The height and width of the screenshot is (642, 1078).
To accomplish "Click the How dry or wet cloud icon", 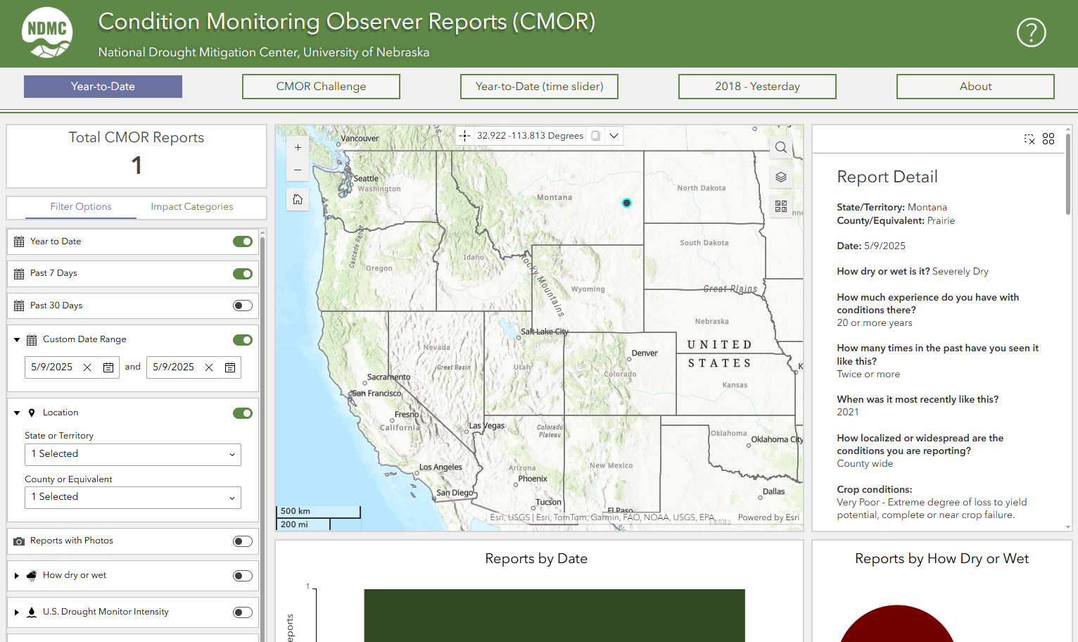I will click(32, 576).
